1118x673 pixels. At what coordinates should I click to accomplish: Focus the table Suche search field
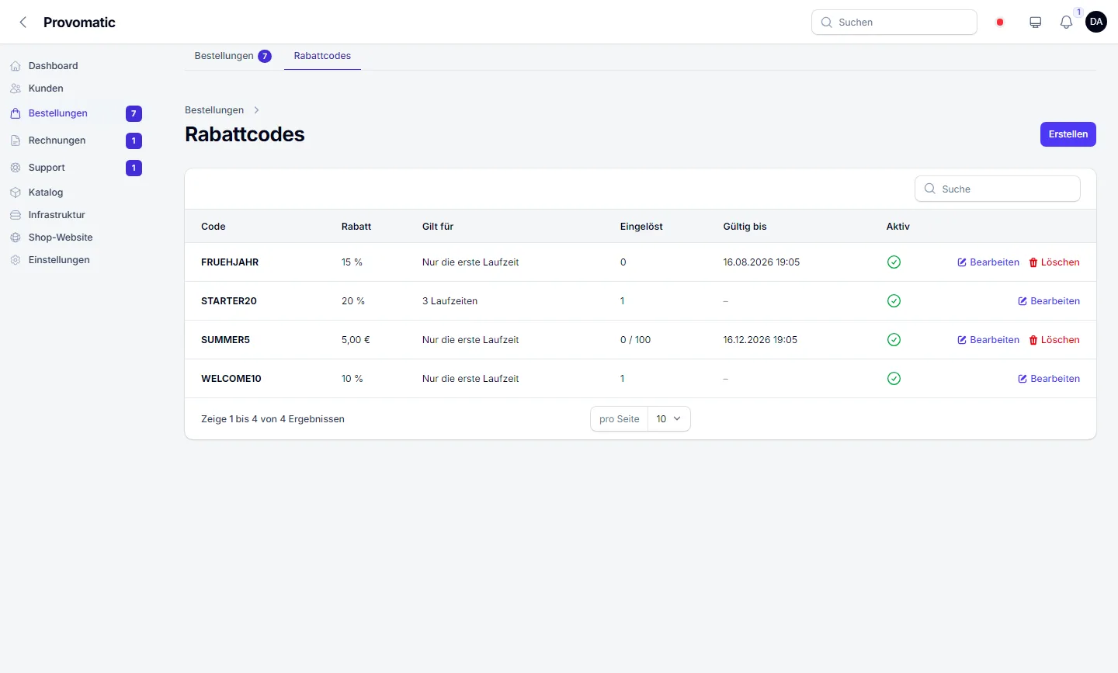pyautogui.click(x=998, y=189)
